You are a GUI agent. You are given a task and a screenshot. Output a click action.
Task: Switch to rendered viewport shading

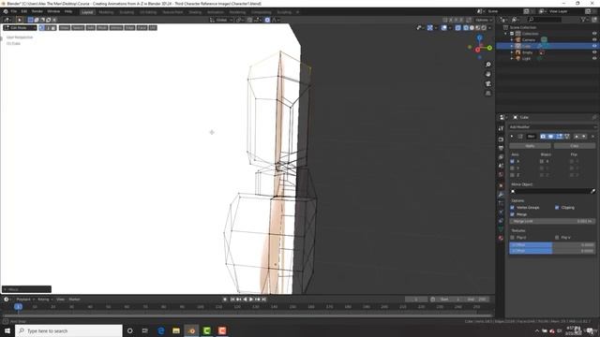pyautogui.click(x=484, y=28)
